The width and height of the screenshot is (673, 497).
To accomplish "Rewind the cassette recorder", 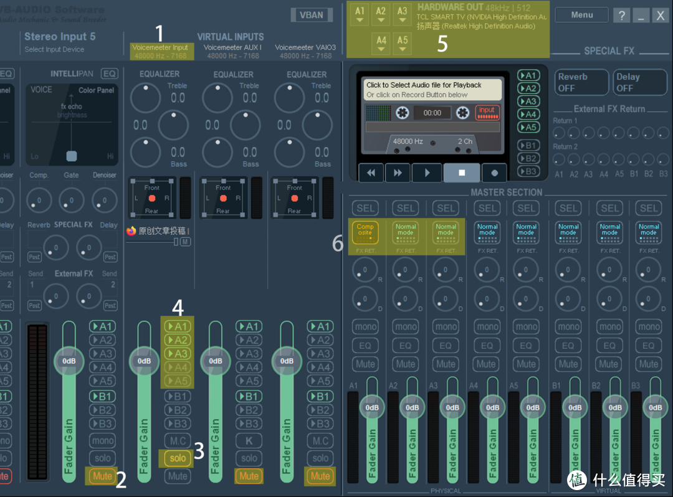I will (371, 173).
